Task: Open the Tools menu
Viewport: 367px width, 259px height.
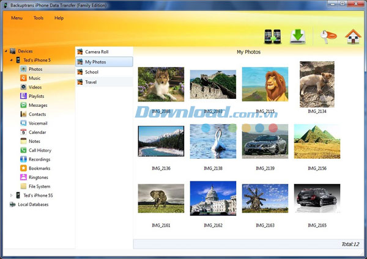Action: tap(39, 18)
